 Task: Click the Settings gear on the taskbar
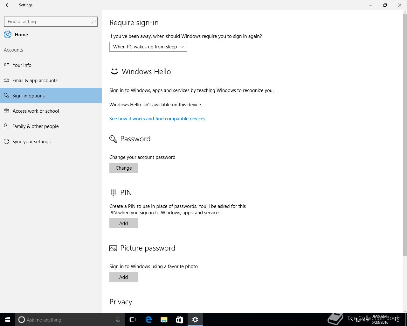coord(195,320)
